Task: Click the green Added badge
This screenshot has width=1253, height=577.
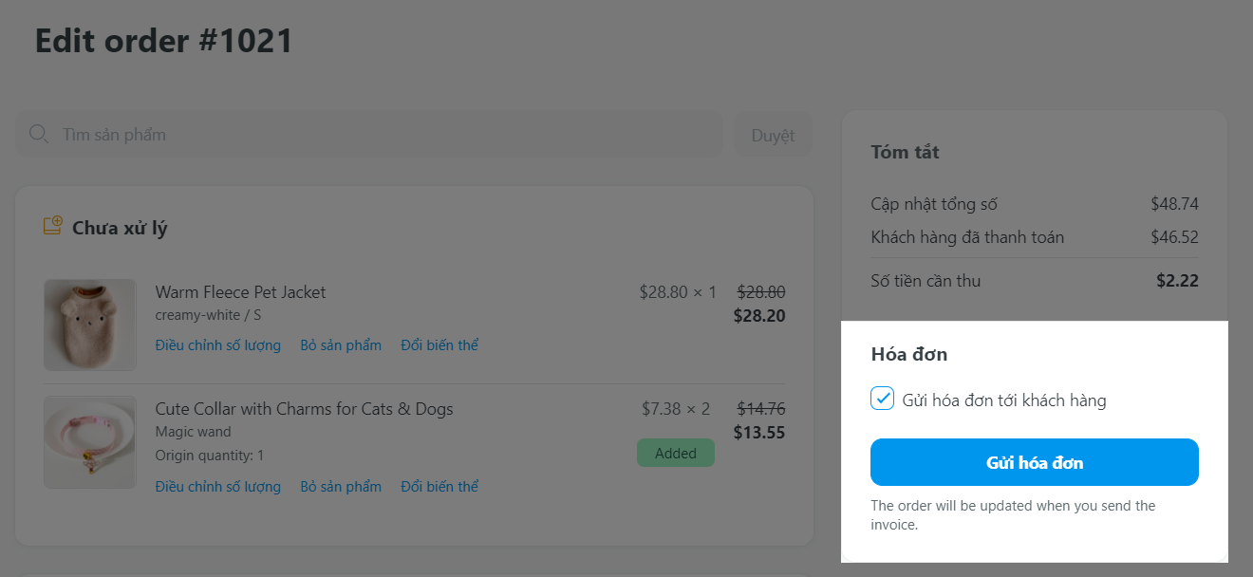Action: click(x=675, y=454)
